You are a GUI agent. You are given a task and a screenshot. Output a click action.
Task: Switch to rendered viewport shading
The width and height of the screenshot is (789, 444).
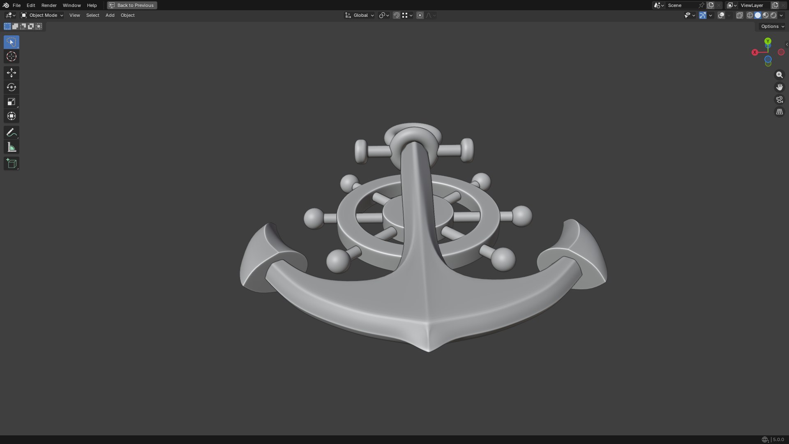point(773,15)
